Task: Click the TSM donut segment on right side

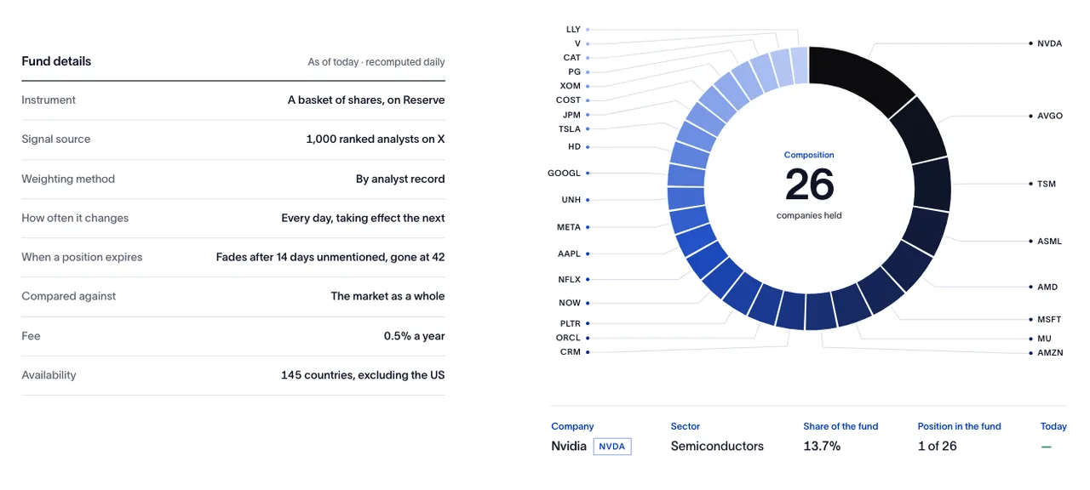Action: point(931,185)
